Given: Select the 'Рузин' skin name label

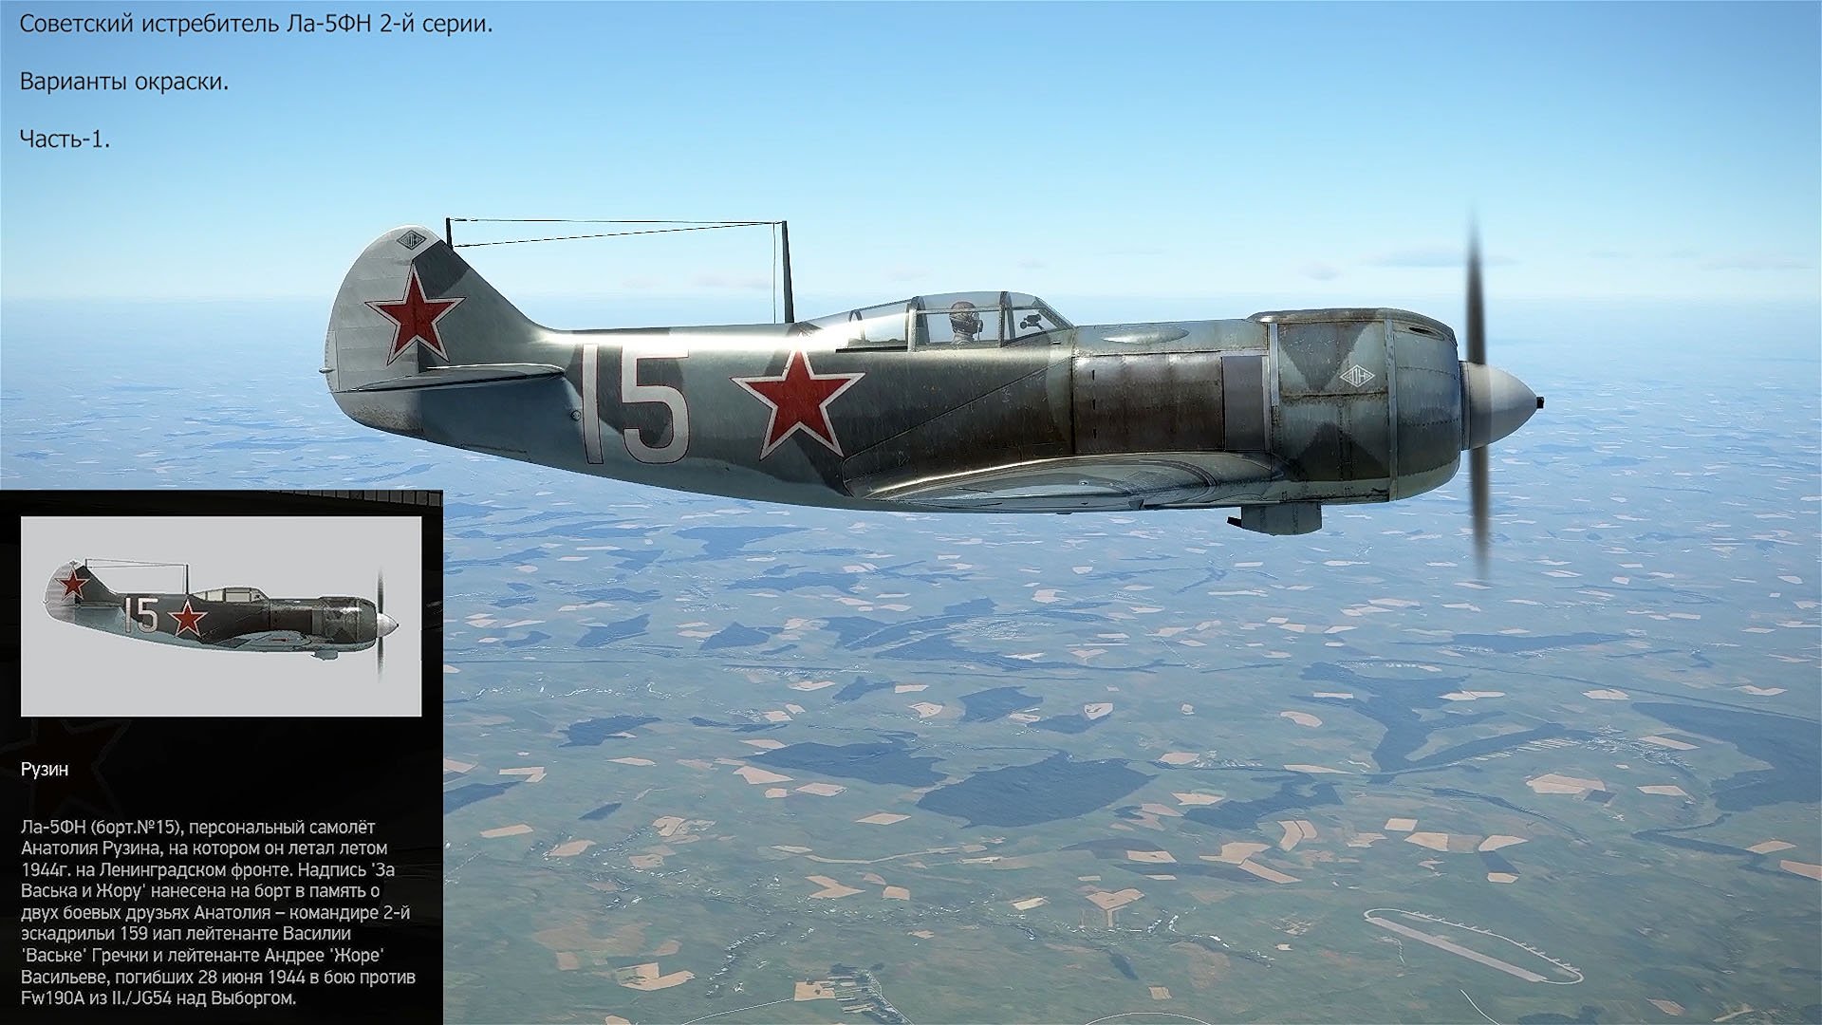Looking at the screenshot, I should tap(45, 770).
